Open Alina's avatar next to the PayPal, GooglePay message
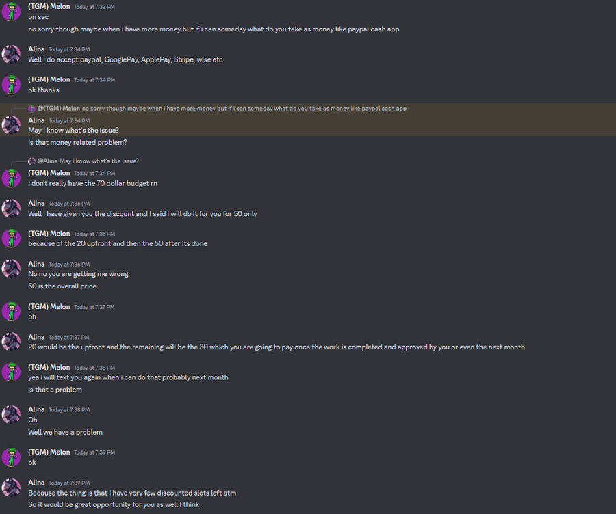The height and width of the screenshot is (514, 616). click(11, 54)
